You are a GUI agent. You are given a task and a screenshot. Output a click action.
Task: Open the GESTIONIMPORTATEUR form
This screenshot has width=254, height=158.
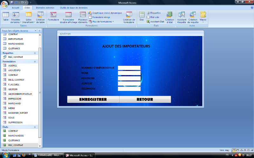(20, 94)
